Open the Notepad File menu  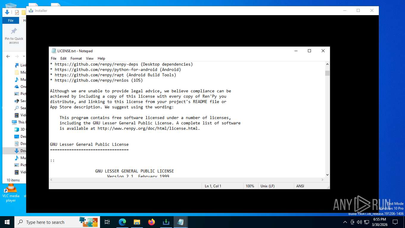(x=54, y=58)
